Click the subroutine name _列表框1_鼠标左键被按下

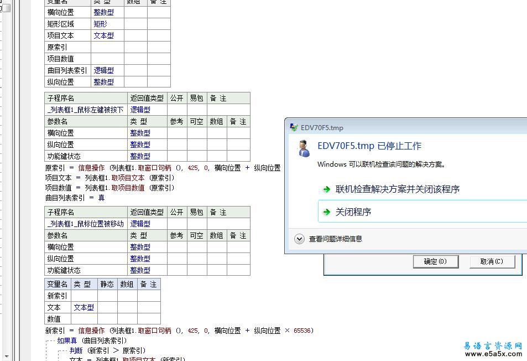pos(86,110)
